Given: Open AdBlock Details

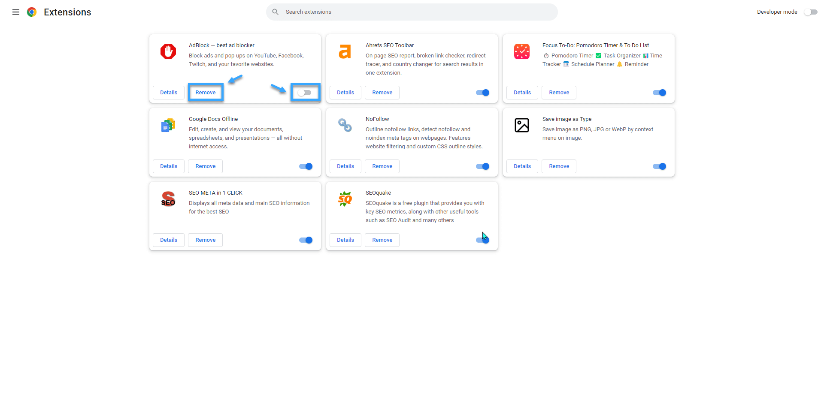Looking at the screenshot, I should point(169,93).
